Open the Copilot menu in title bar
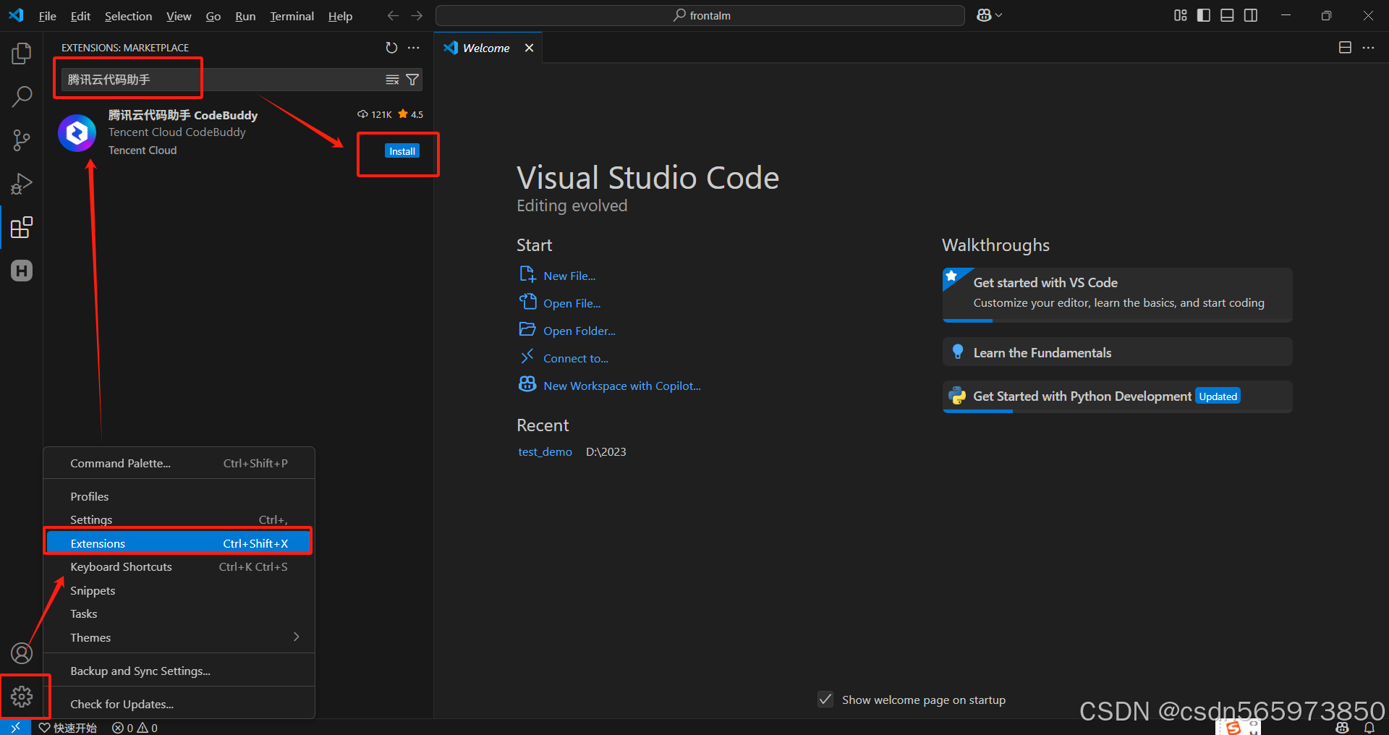 click(989, 15)
